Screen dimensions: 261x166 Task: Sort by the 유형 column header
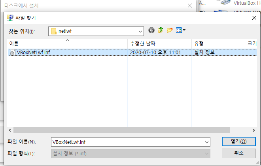coord(218,44)
